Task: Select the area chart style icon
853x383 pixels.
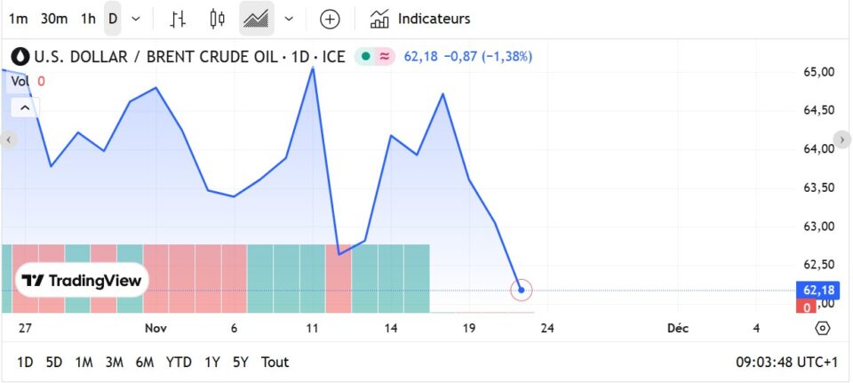Action: (257, 19)
